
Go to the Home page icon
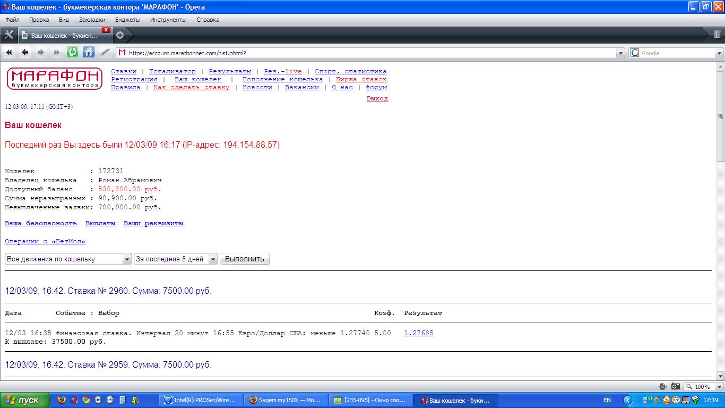click(x=89, y=52)
